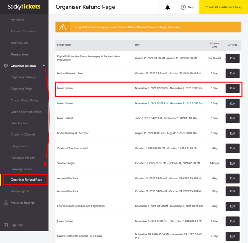Click the Help link in header
The width and height of the screenshot is (248, 243).
[x=191, y=7]
